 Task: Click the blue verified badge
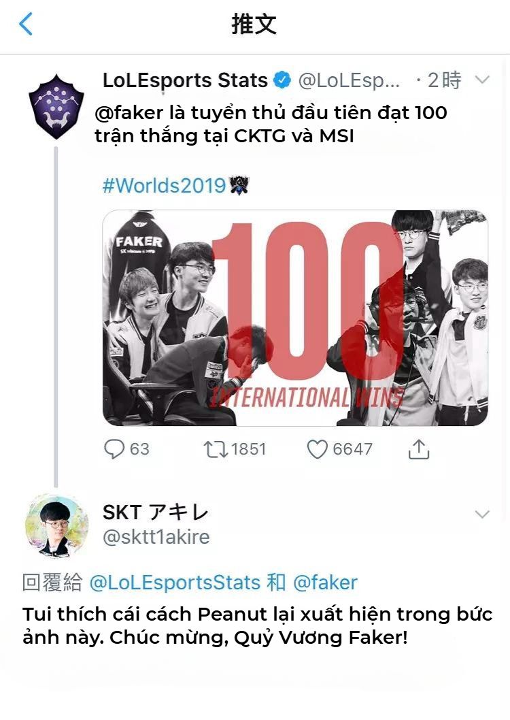[282, 80]
